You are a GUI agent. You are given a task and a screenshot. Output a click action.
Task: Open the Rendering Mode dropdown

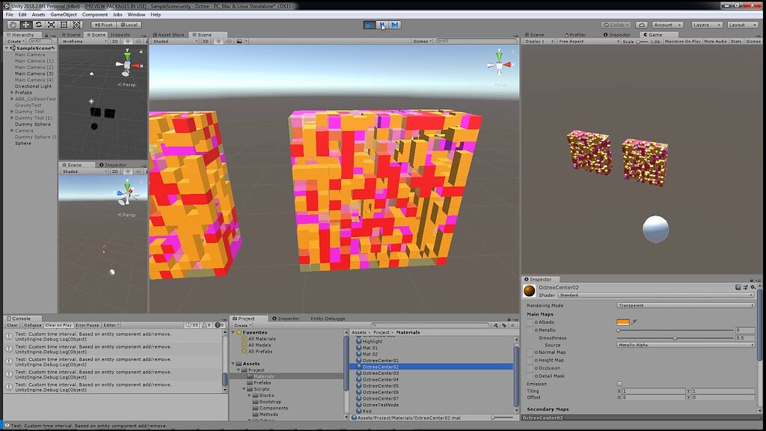[685, 305]
